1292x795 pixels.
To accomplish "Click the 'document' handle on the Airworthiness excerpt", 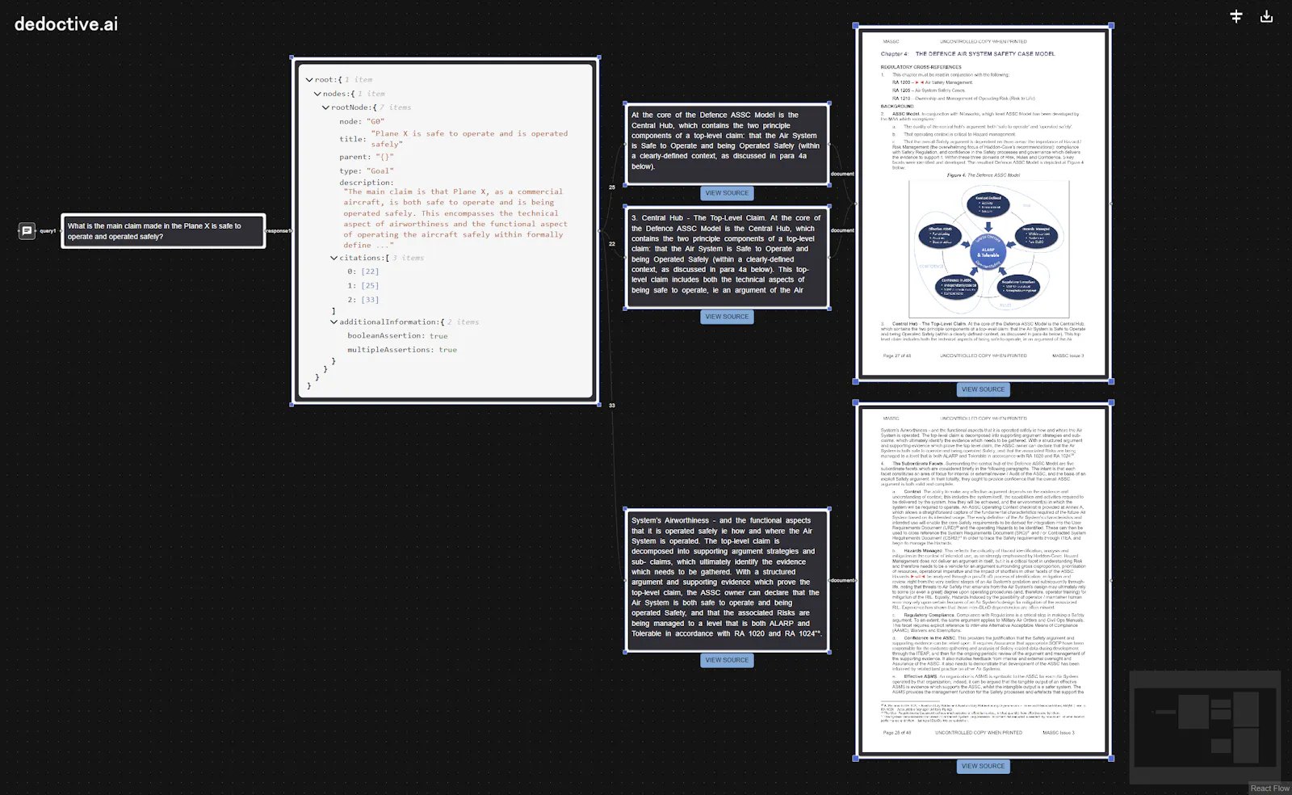I will pos(842,580).
